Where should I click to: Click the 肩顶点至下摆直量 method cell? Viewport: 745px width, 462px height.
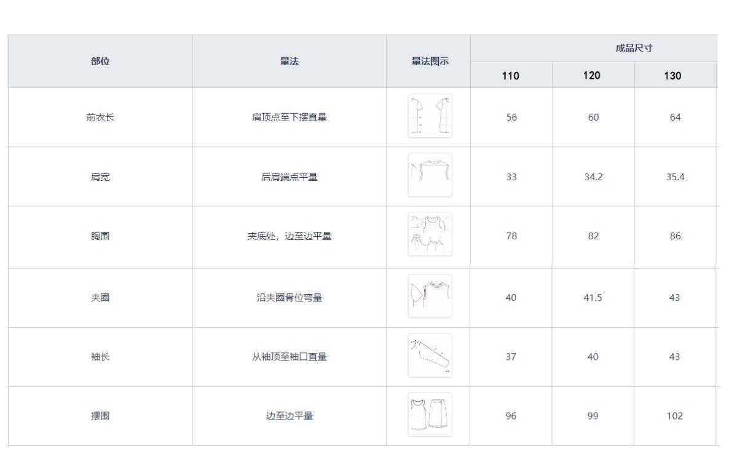click(x=290, y=117)
